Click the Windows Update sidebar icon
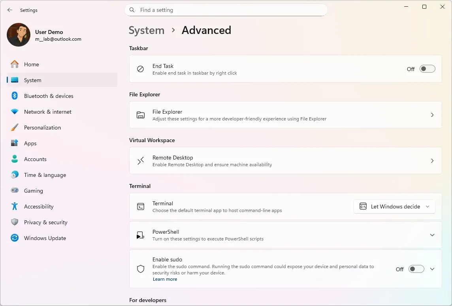Image resolution: width=452 pixels, height=306 pixels. click(14, 238)
